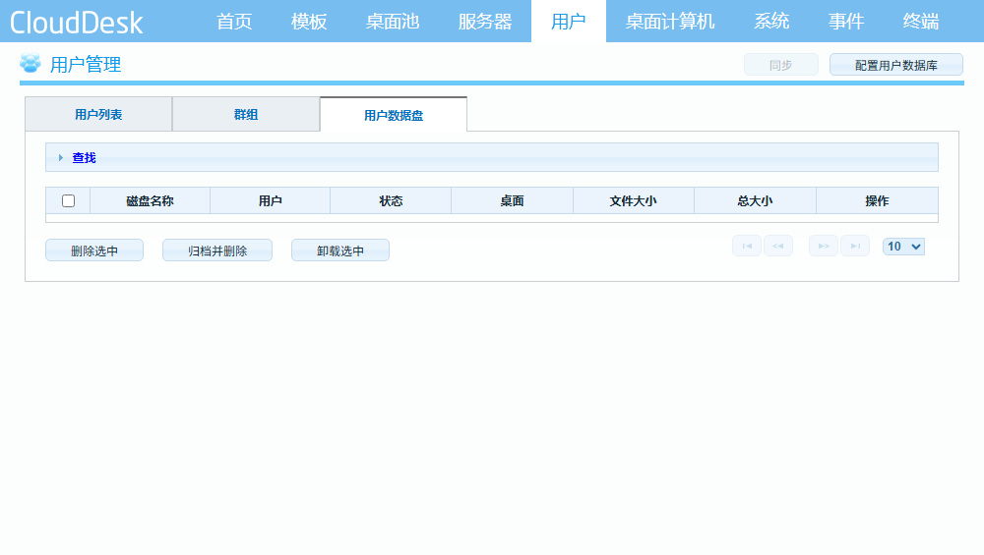Open the 桌面计算机 menu
This screenshot has height=555, width=984.
click(x=669, y=22)
